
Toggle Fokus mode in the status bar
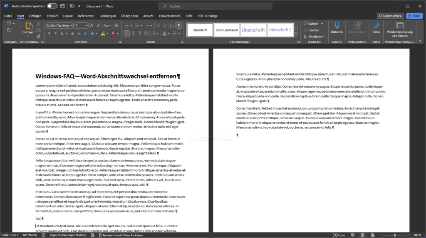(339, 235)
